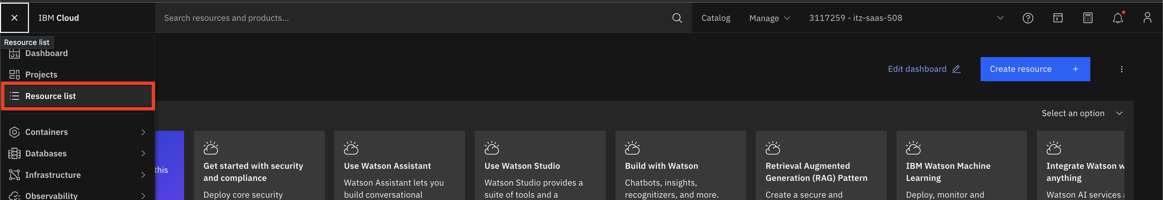Open the Integrate Watson with anything card

point(1080,165)
